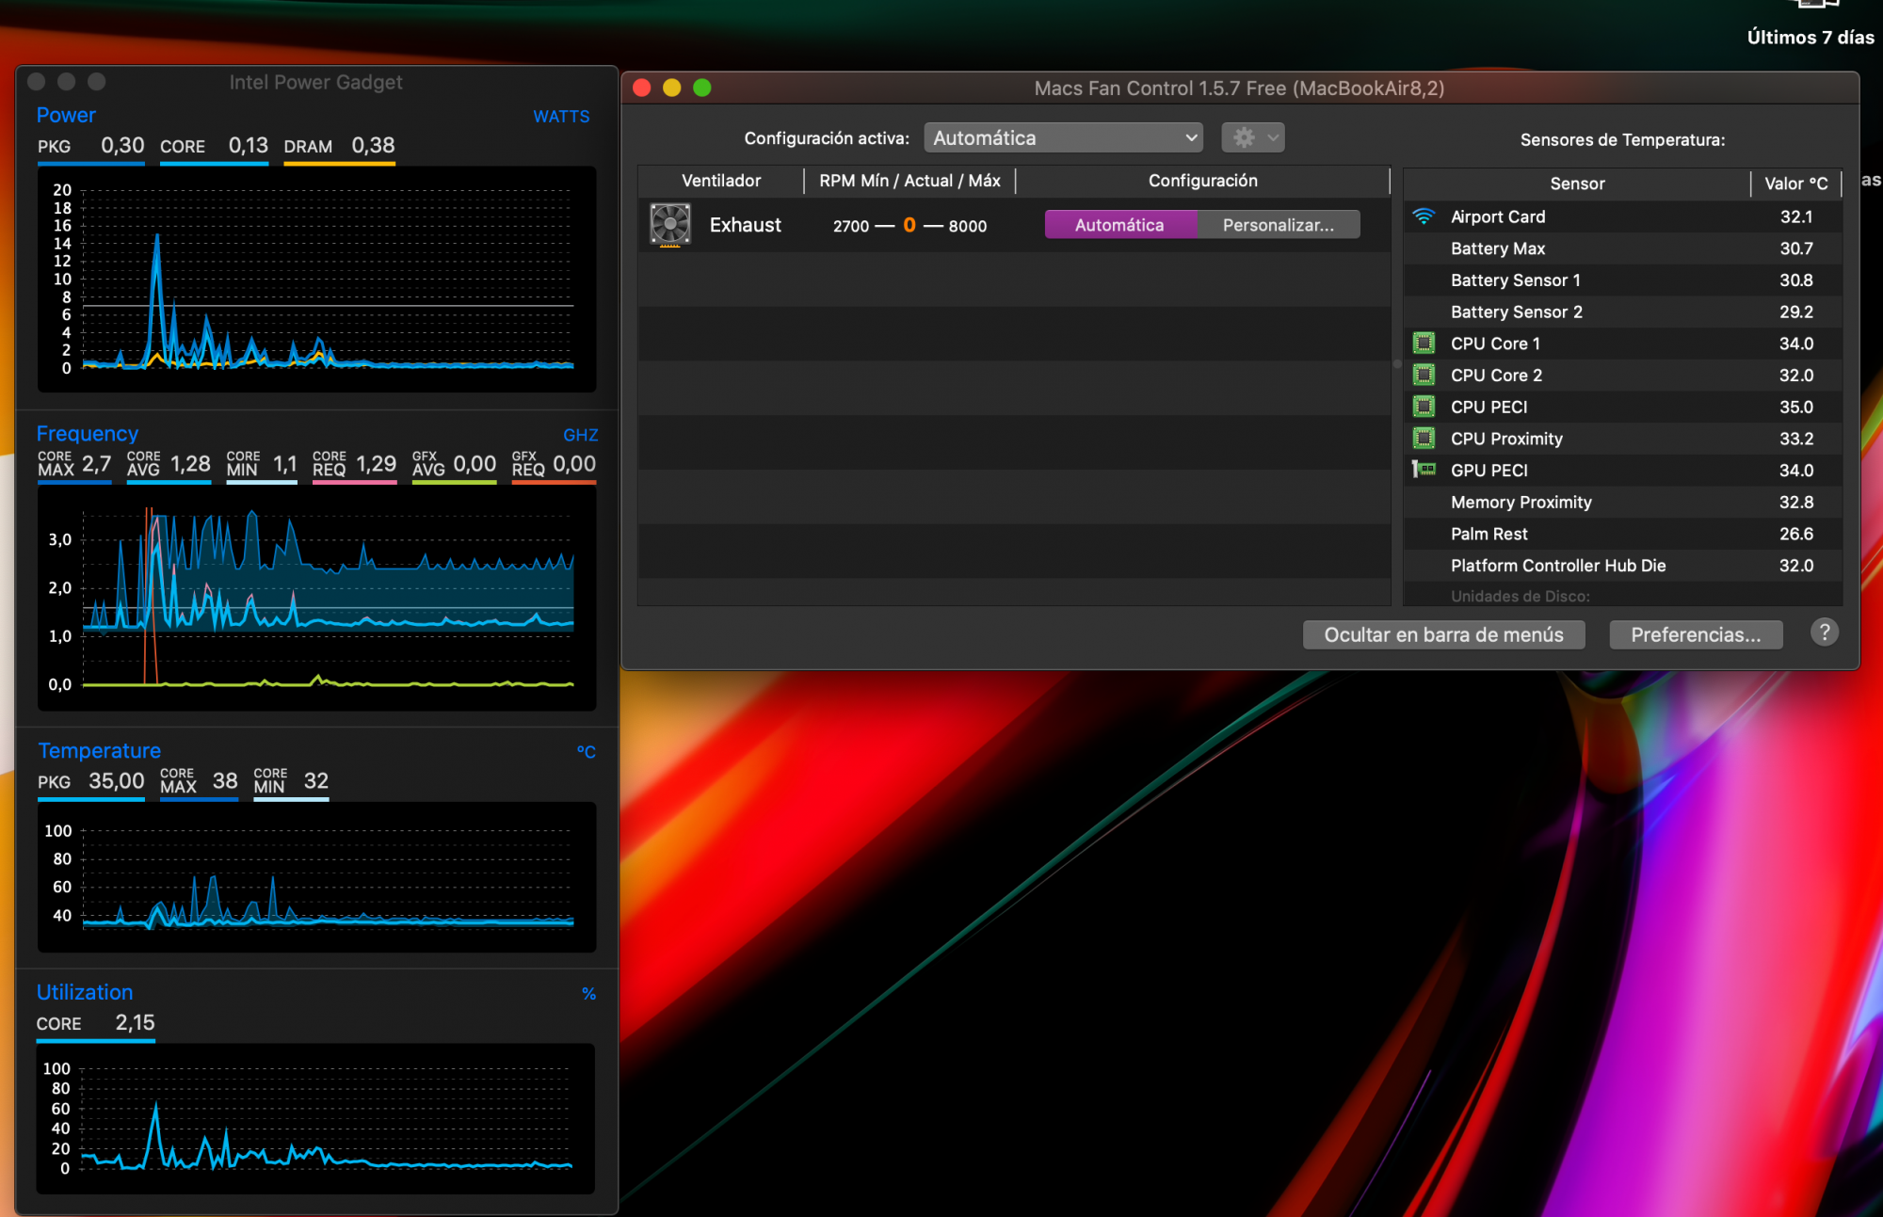Click the CORE REQ frequency value 1,29

click(x=376, y=464)
